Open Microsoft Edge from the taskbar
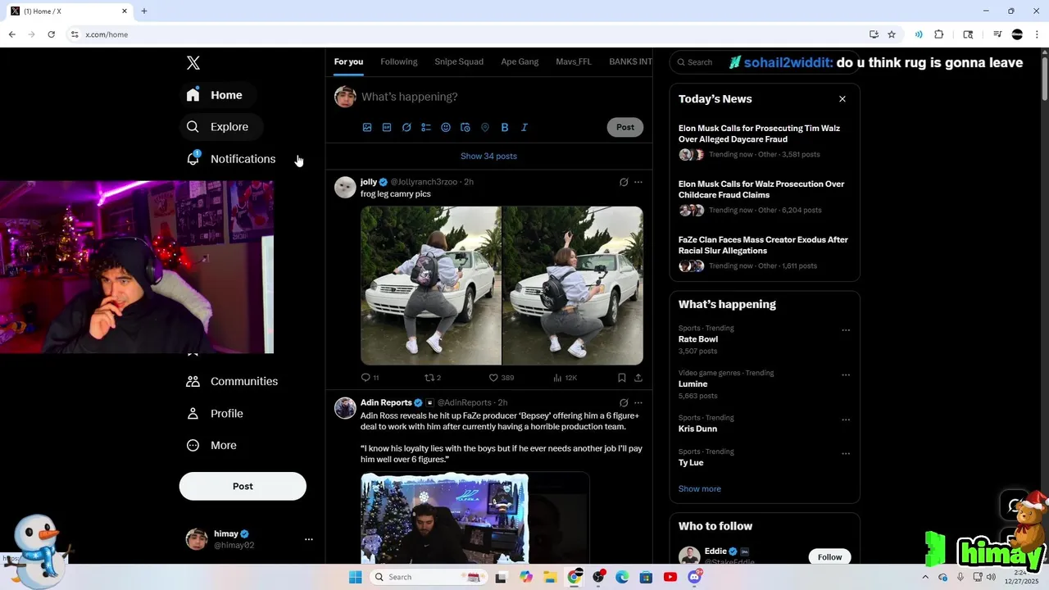Viewport: 1049px width, 590px height. (x=622, y=578)
